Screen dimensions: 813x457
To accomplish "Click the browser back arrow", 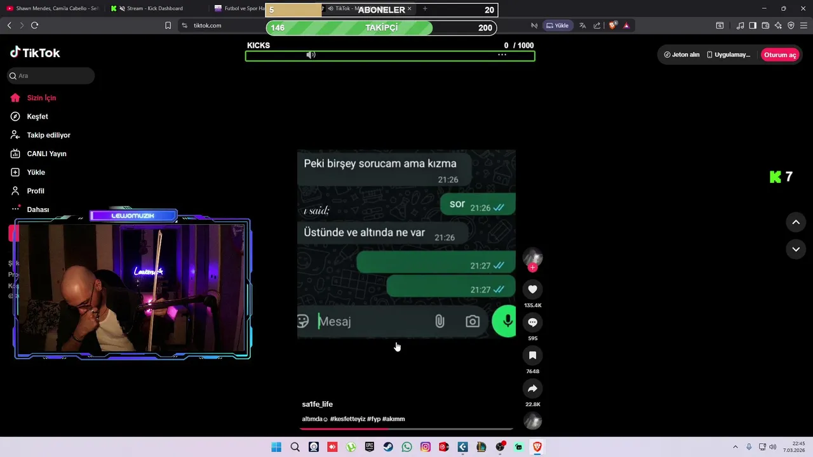I will pos(9,25).
